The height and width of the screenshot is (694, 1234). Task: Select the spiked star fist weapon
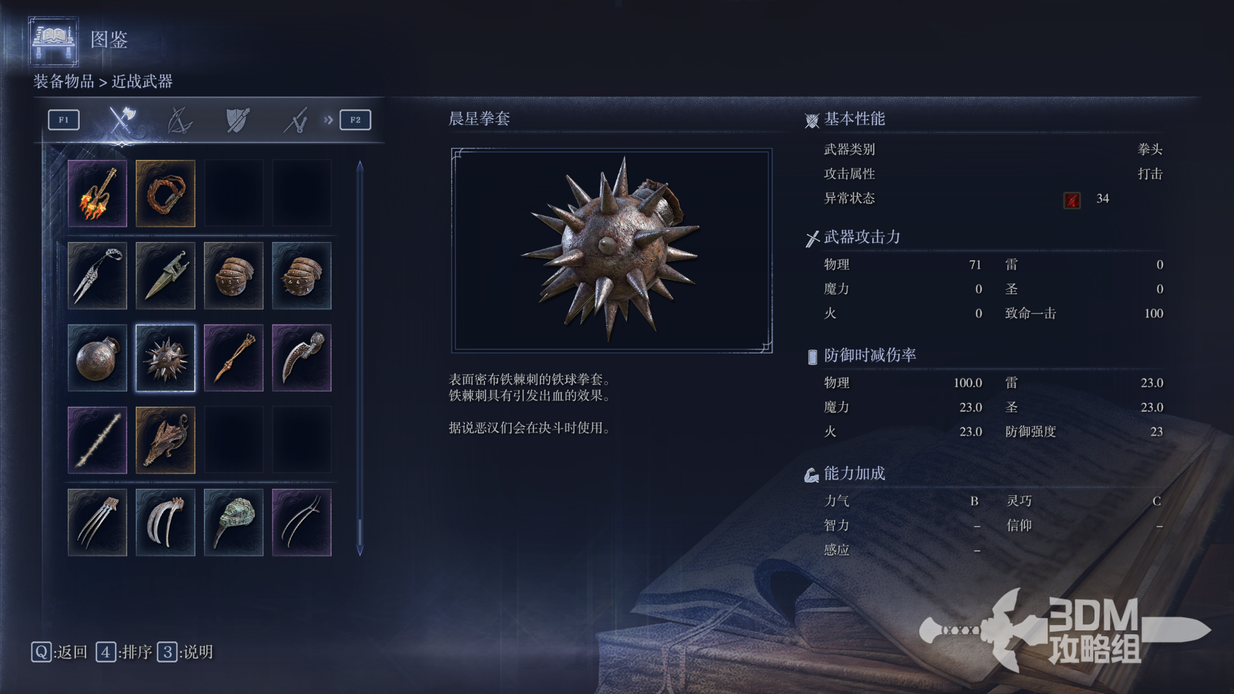[165, 358]
